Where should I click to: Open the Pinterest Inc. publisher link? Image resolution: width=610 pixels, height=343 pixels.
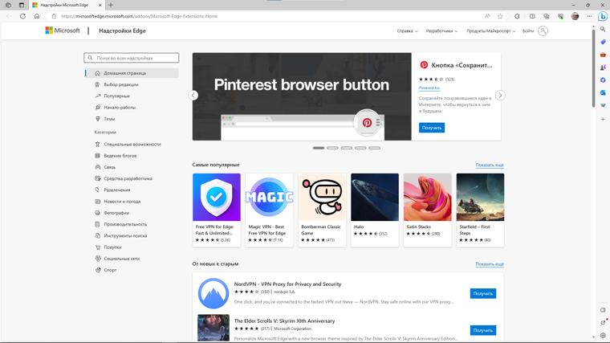pos(429,88)
